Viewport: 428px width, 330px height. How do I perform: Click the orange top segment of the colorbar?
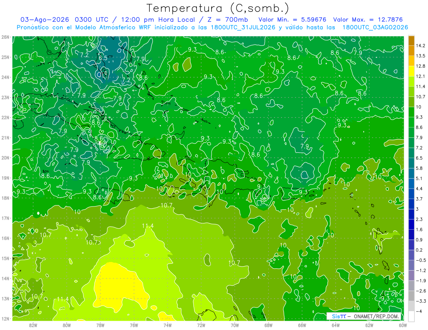point(411,41)
